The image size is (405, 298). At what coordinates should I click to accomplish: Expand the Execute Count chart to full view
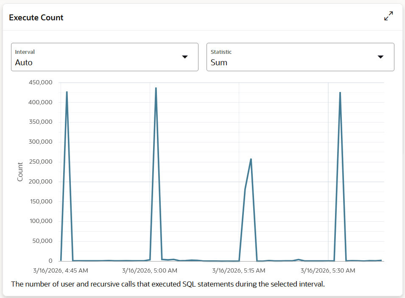click(388, 16)
